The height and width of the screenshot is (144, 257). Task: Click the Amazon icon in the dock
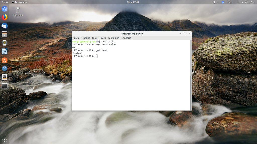click(5, 77)
